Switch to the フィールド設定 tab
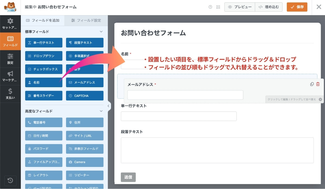The image size is (325, 189). point(86,20)
